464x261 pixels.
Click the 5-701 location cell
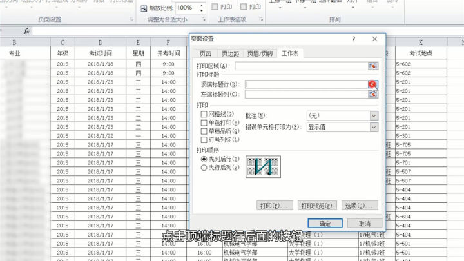[421, 163]
